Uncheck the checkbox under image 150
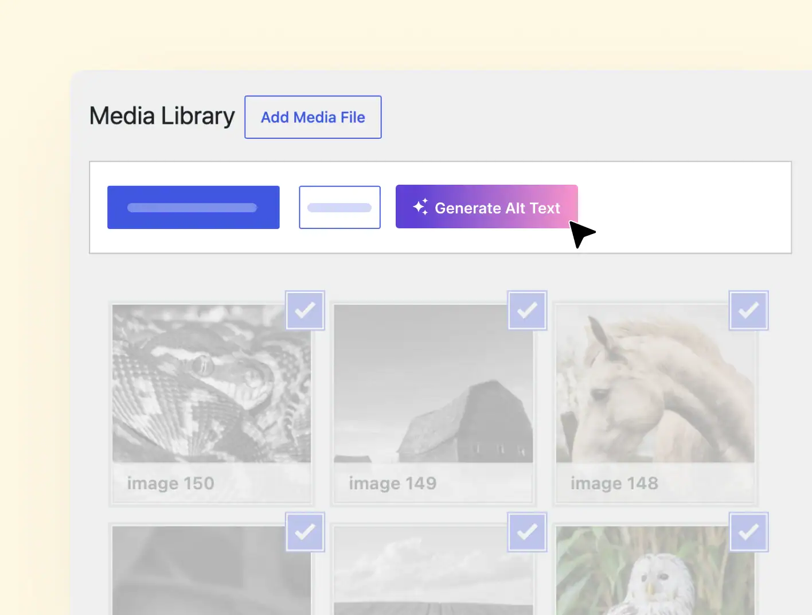812x615 pixels. click(x=305, y=532)
